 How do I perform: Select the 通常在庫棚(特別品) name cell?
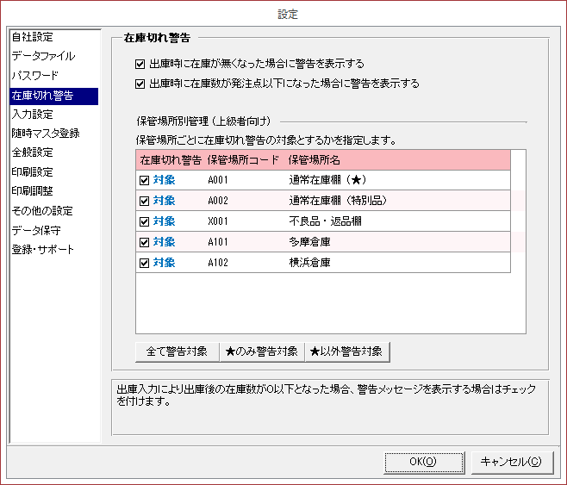(338, 201)
